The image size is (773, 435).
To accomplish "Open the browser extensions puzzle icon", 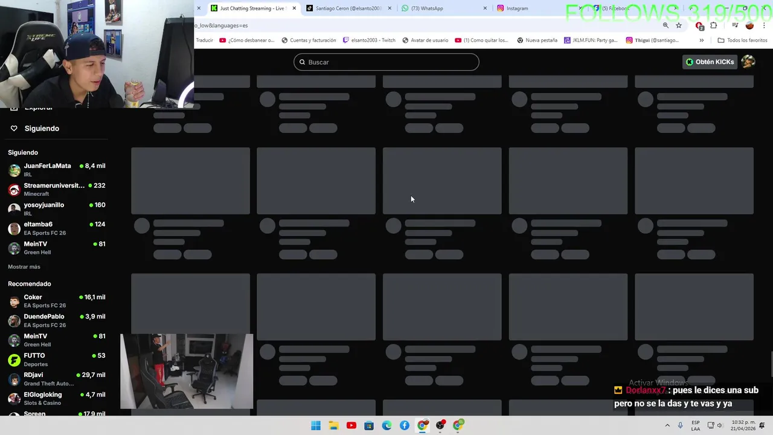I will 714,25.
